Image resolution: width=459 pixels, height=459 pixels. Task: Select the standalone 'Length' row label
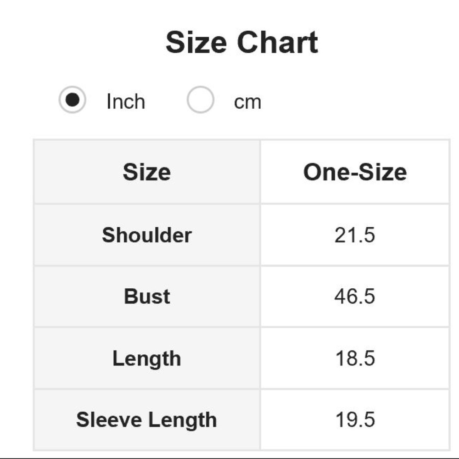point(147,358)
